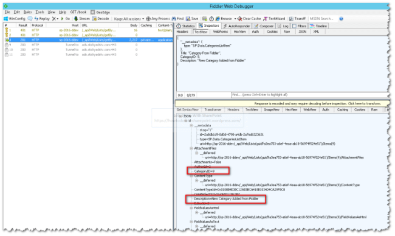Click the MSDN Search field
Screen dimensions: 395x236
click(x=323, y=19)
